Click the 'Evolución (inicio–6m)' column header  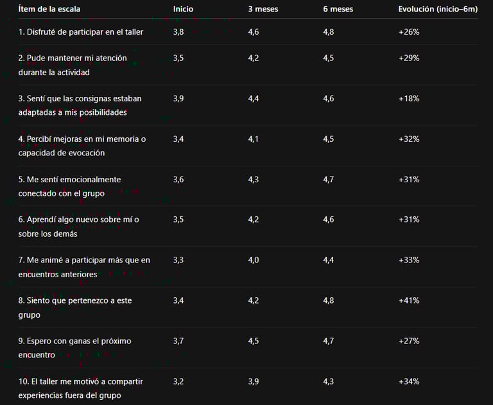[438, 9]
